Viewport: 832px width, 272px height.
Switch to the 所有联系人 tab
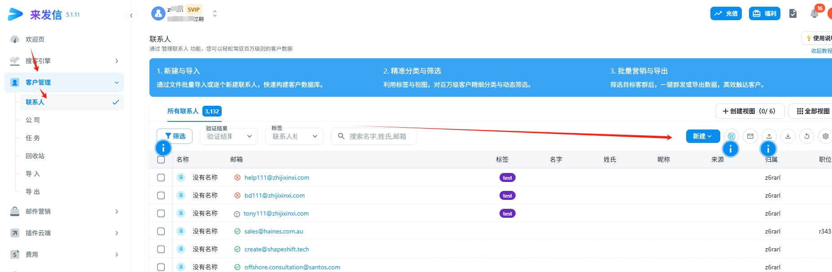click(x=183, y=111)
